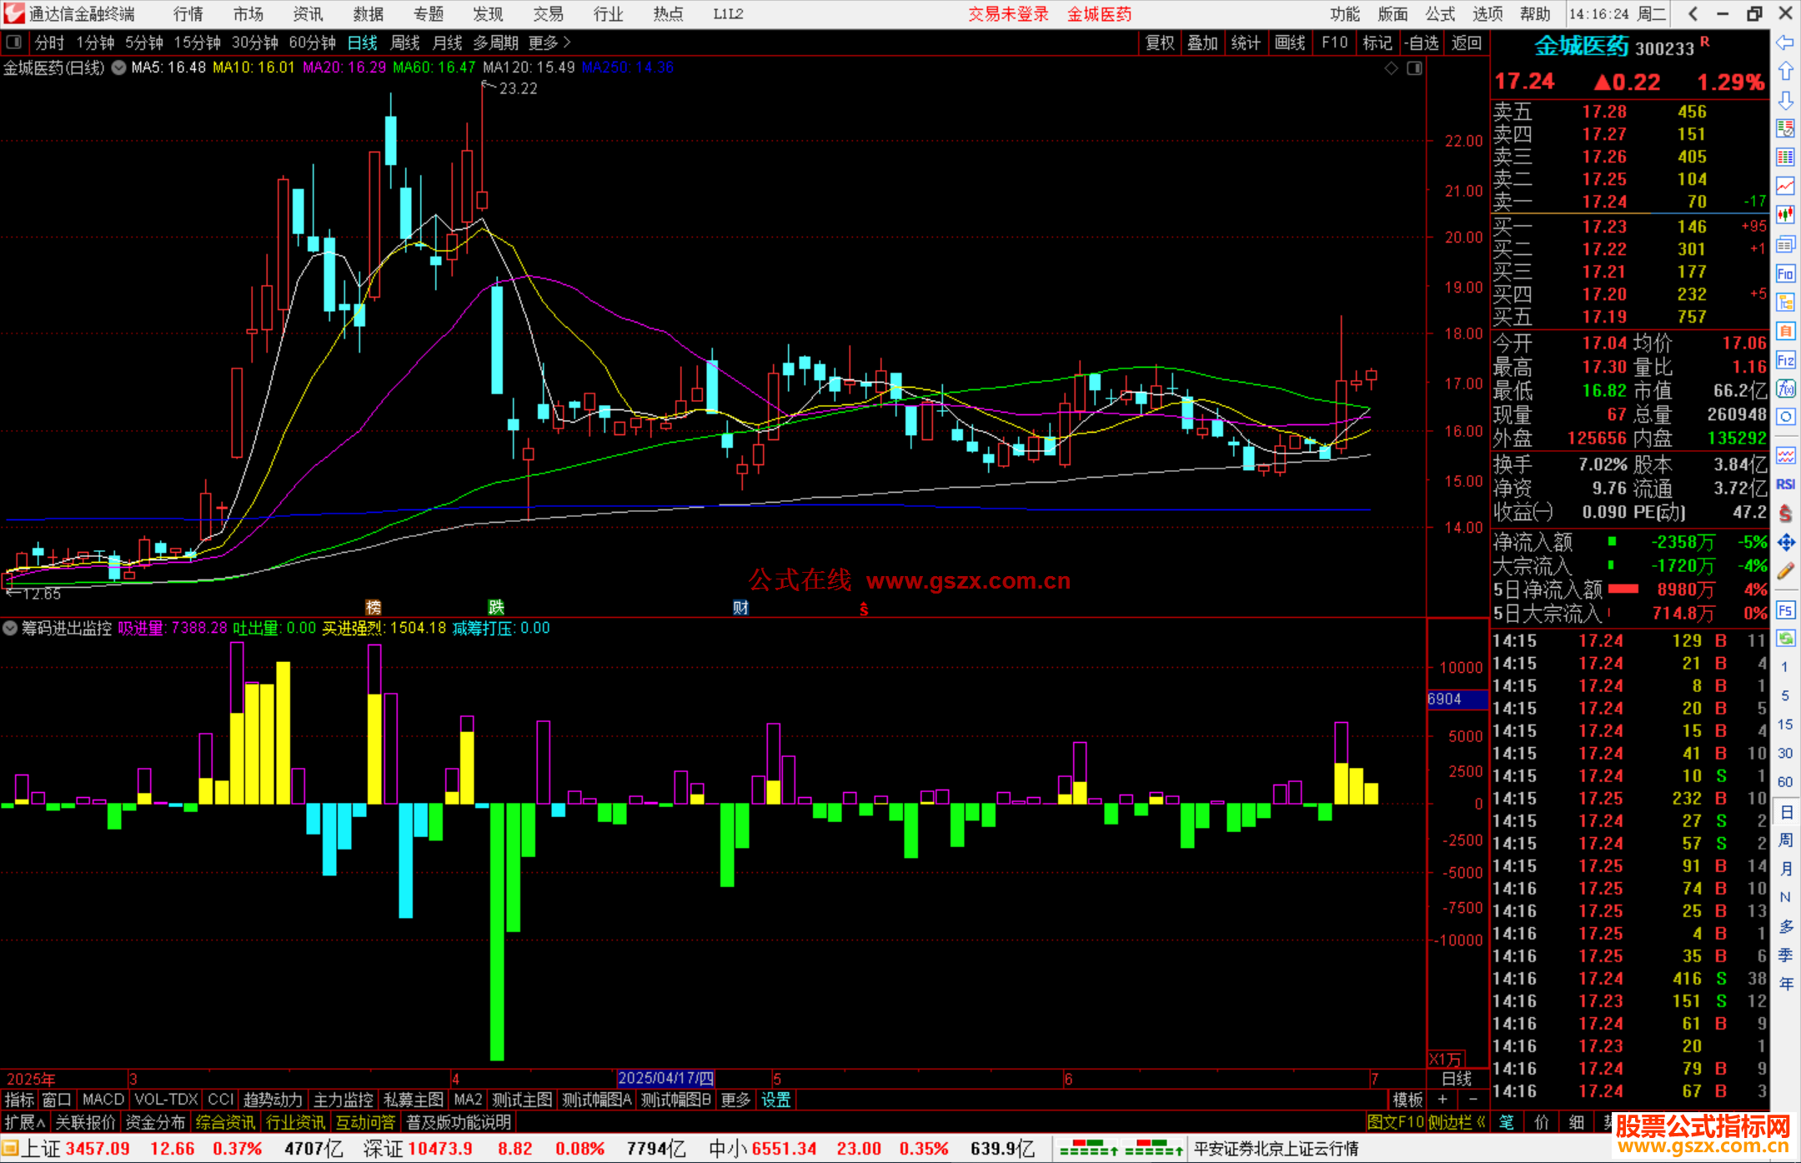Click the 2025/04/17/四 date marker on timeline

tap(665, 1079)
